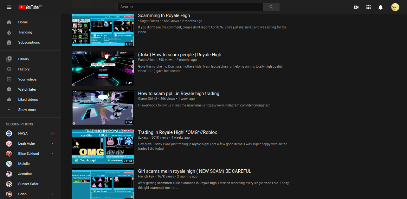Click the Library icon
Viewport: 407px width, 199px height.
pos(9,59)
